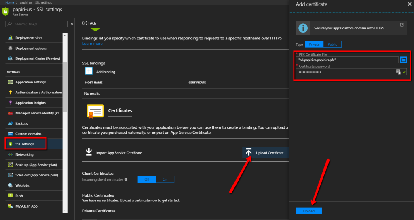Click Import App Service Certificate download icon
This screenshot has height=220, width=414.
pos(89,152)
